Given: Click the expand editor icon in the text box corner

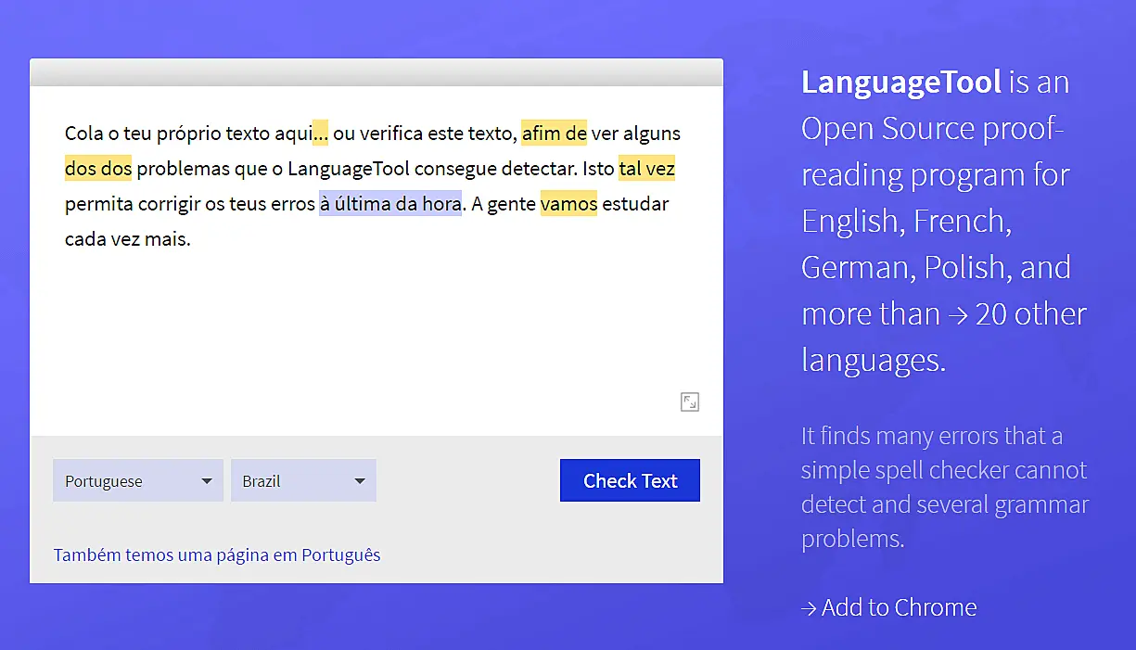Looking at the screenshot, I should [x=689, y=401].
